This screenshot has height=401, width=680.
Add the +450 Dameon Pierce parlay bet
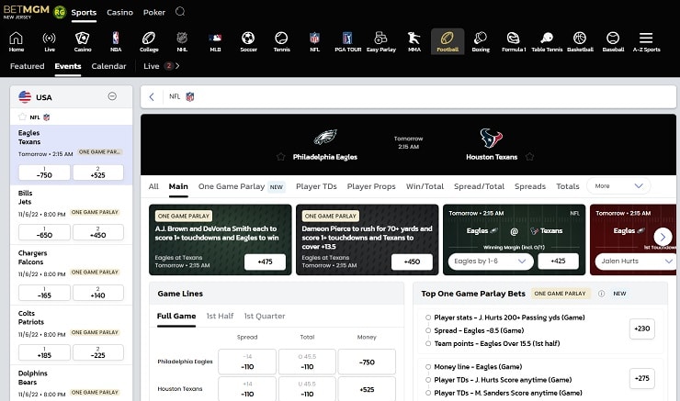click(412, 262)
